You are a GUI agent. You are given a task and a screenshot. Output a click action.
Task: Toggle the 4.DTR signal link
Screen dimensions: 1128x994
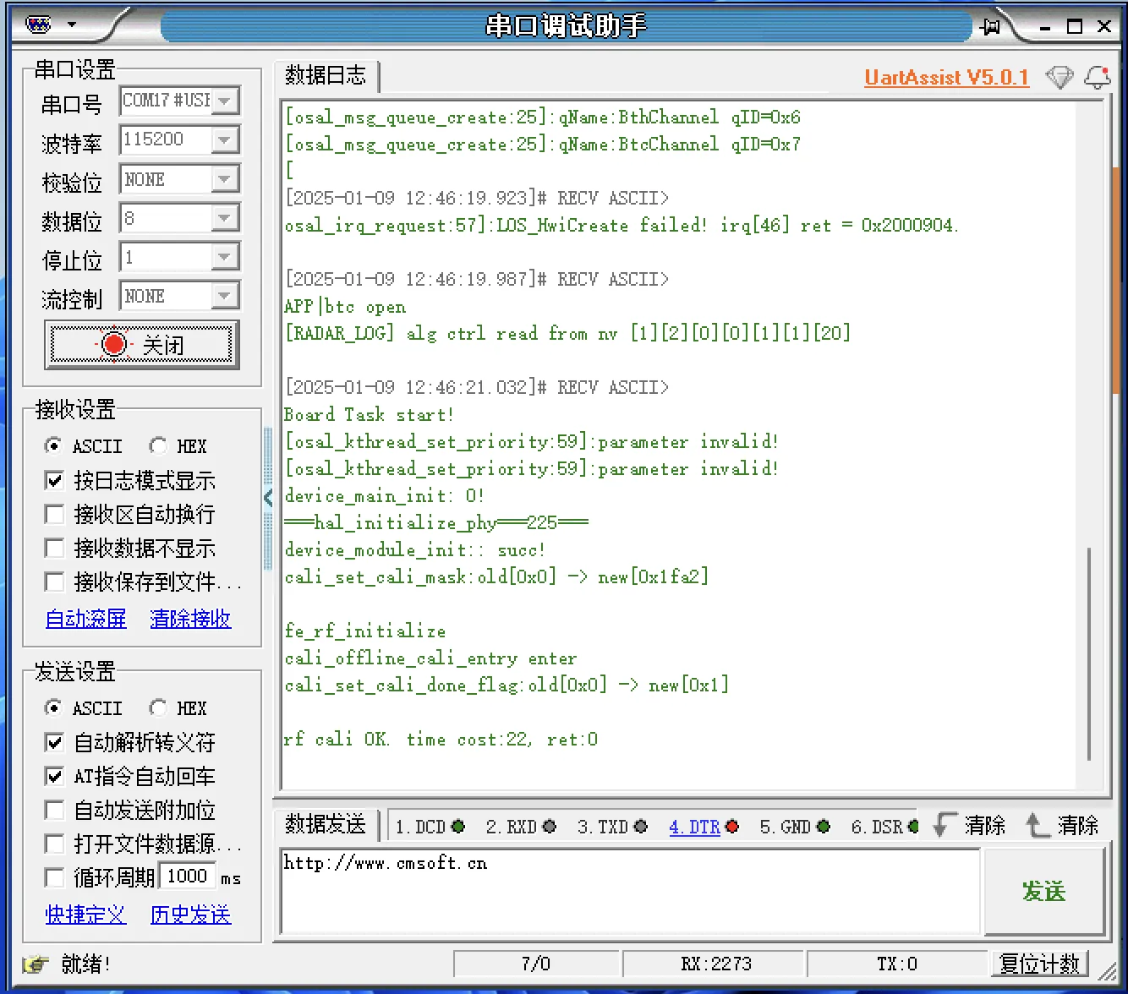tap(694, 826)
